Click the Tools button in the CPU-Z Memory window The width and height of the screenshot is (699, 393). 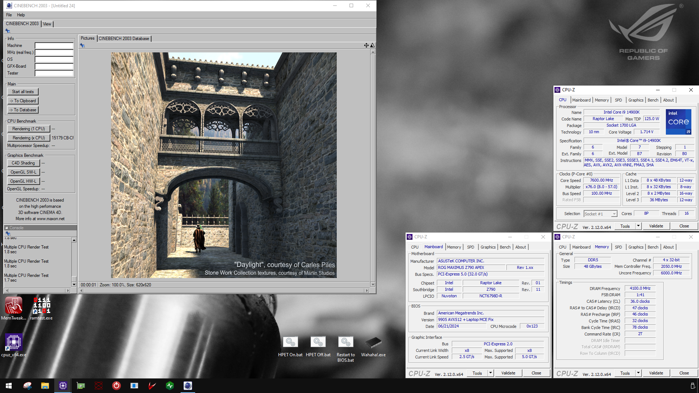point(625,373)
